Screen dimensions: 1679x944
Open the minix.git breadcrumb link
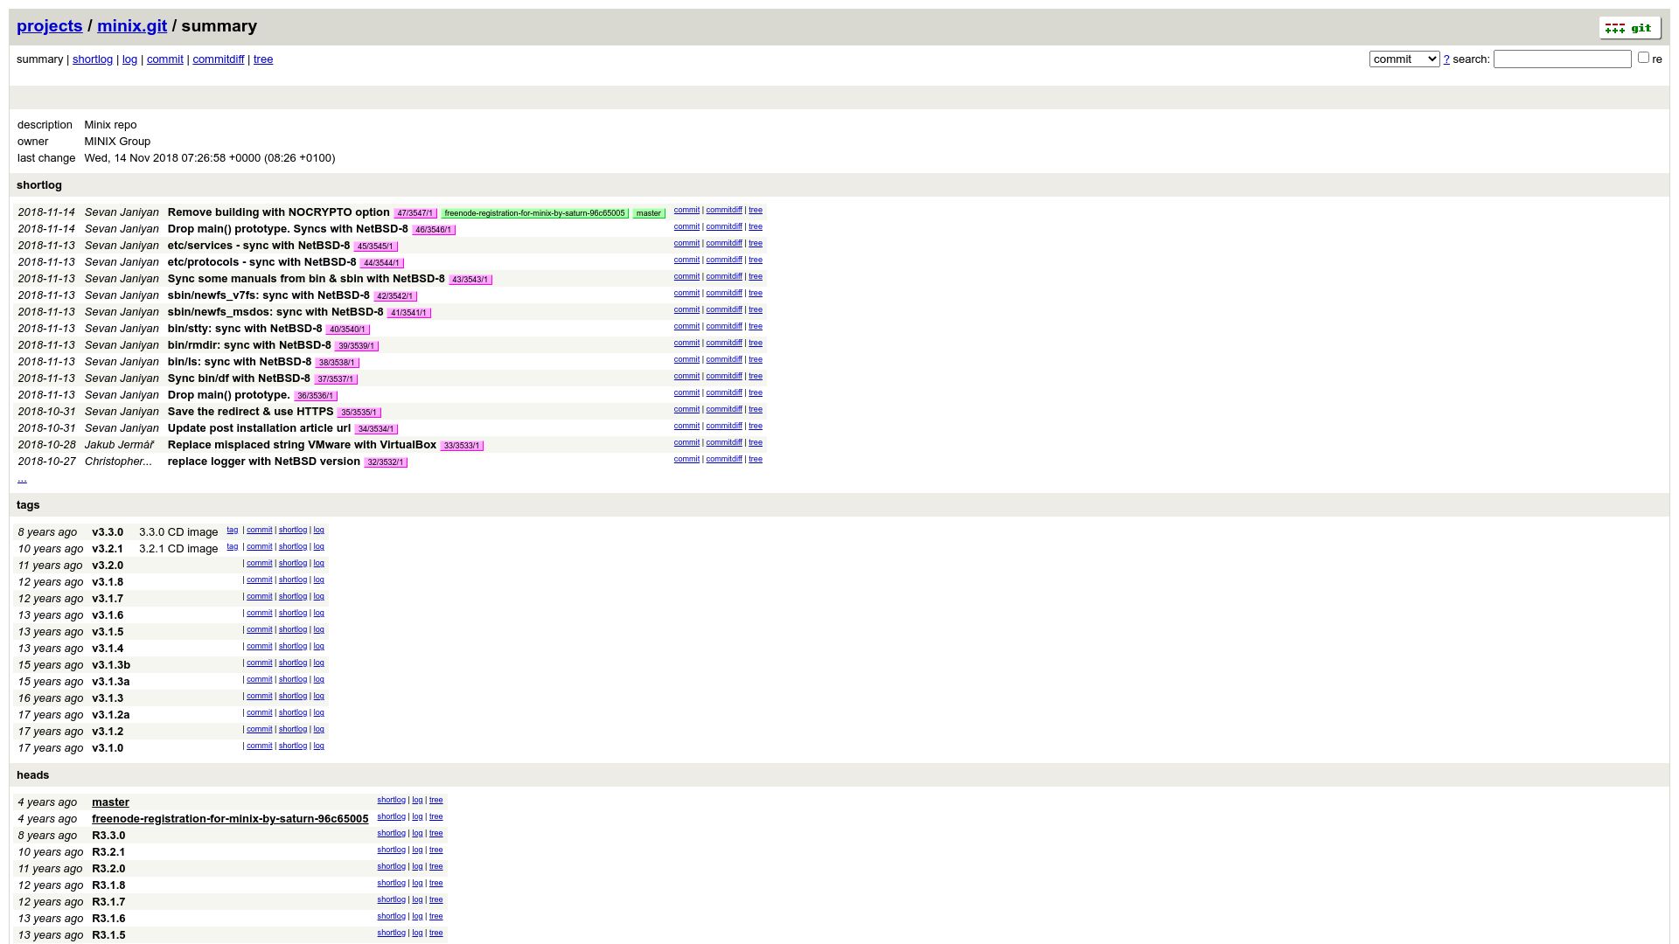[x=132, y=26]
